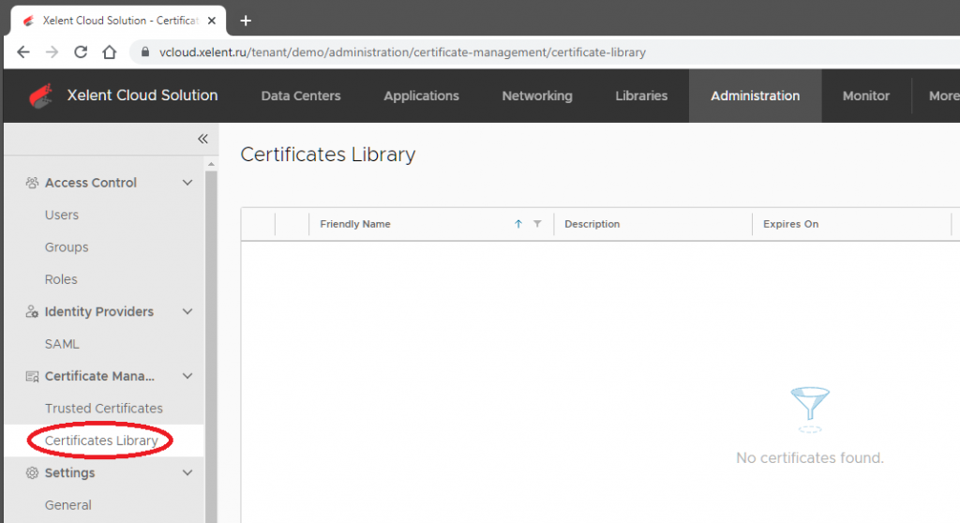Close the Xelent Cloud Solution browser tab
The image size is (960, 523).
[212, 21]
